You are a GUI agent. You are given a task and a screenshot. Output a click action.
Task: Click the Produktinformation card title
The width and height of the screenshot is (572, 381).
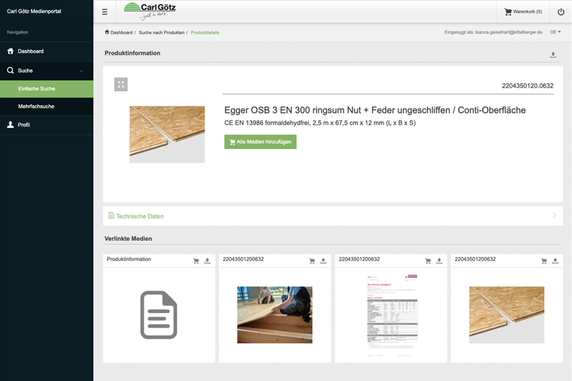tap(129, 259)
